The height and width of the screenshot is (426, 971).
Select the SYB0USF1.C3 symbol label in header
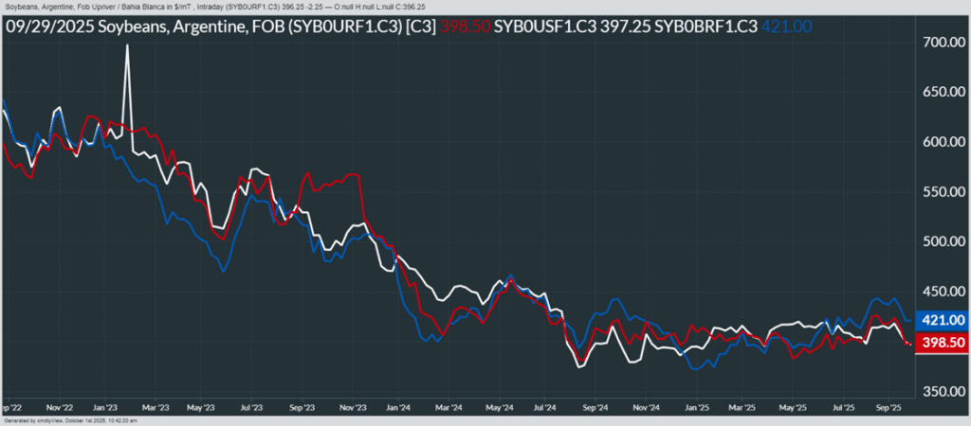pyautogui.click(x=542, y=27)
